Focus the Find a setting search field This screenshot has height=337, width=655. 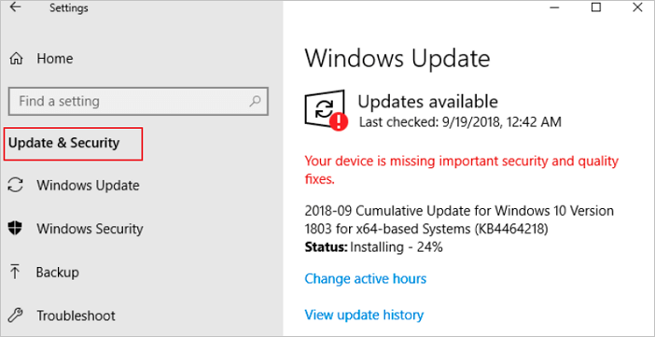138,101
